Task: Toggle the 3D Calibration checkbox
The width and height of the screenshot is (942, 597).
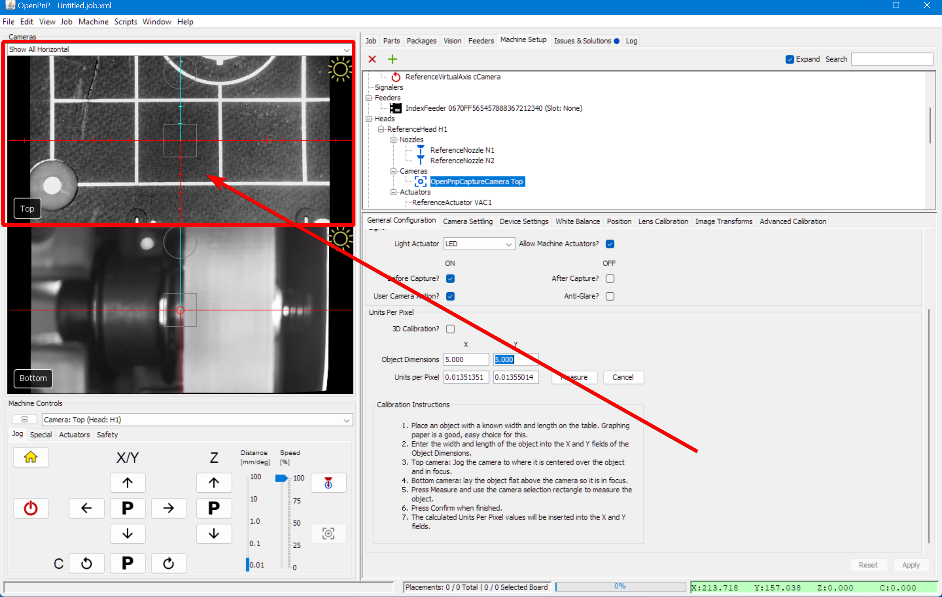Action: [x=451, y=329]
